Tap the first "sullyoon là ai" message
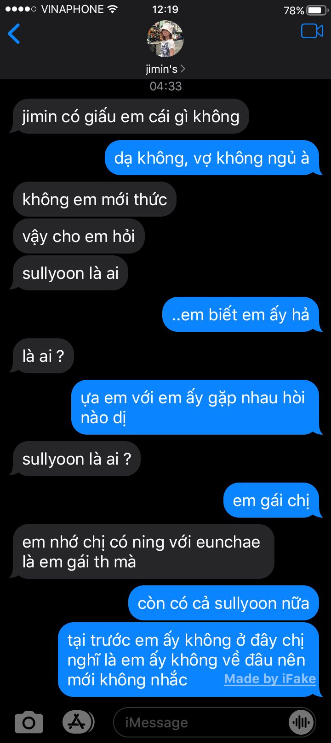This screenshot has height=743, width=331. click(x=70, y=273)
